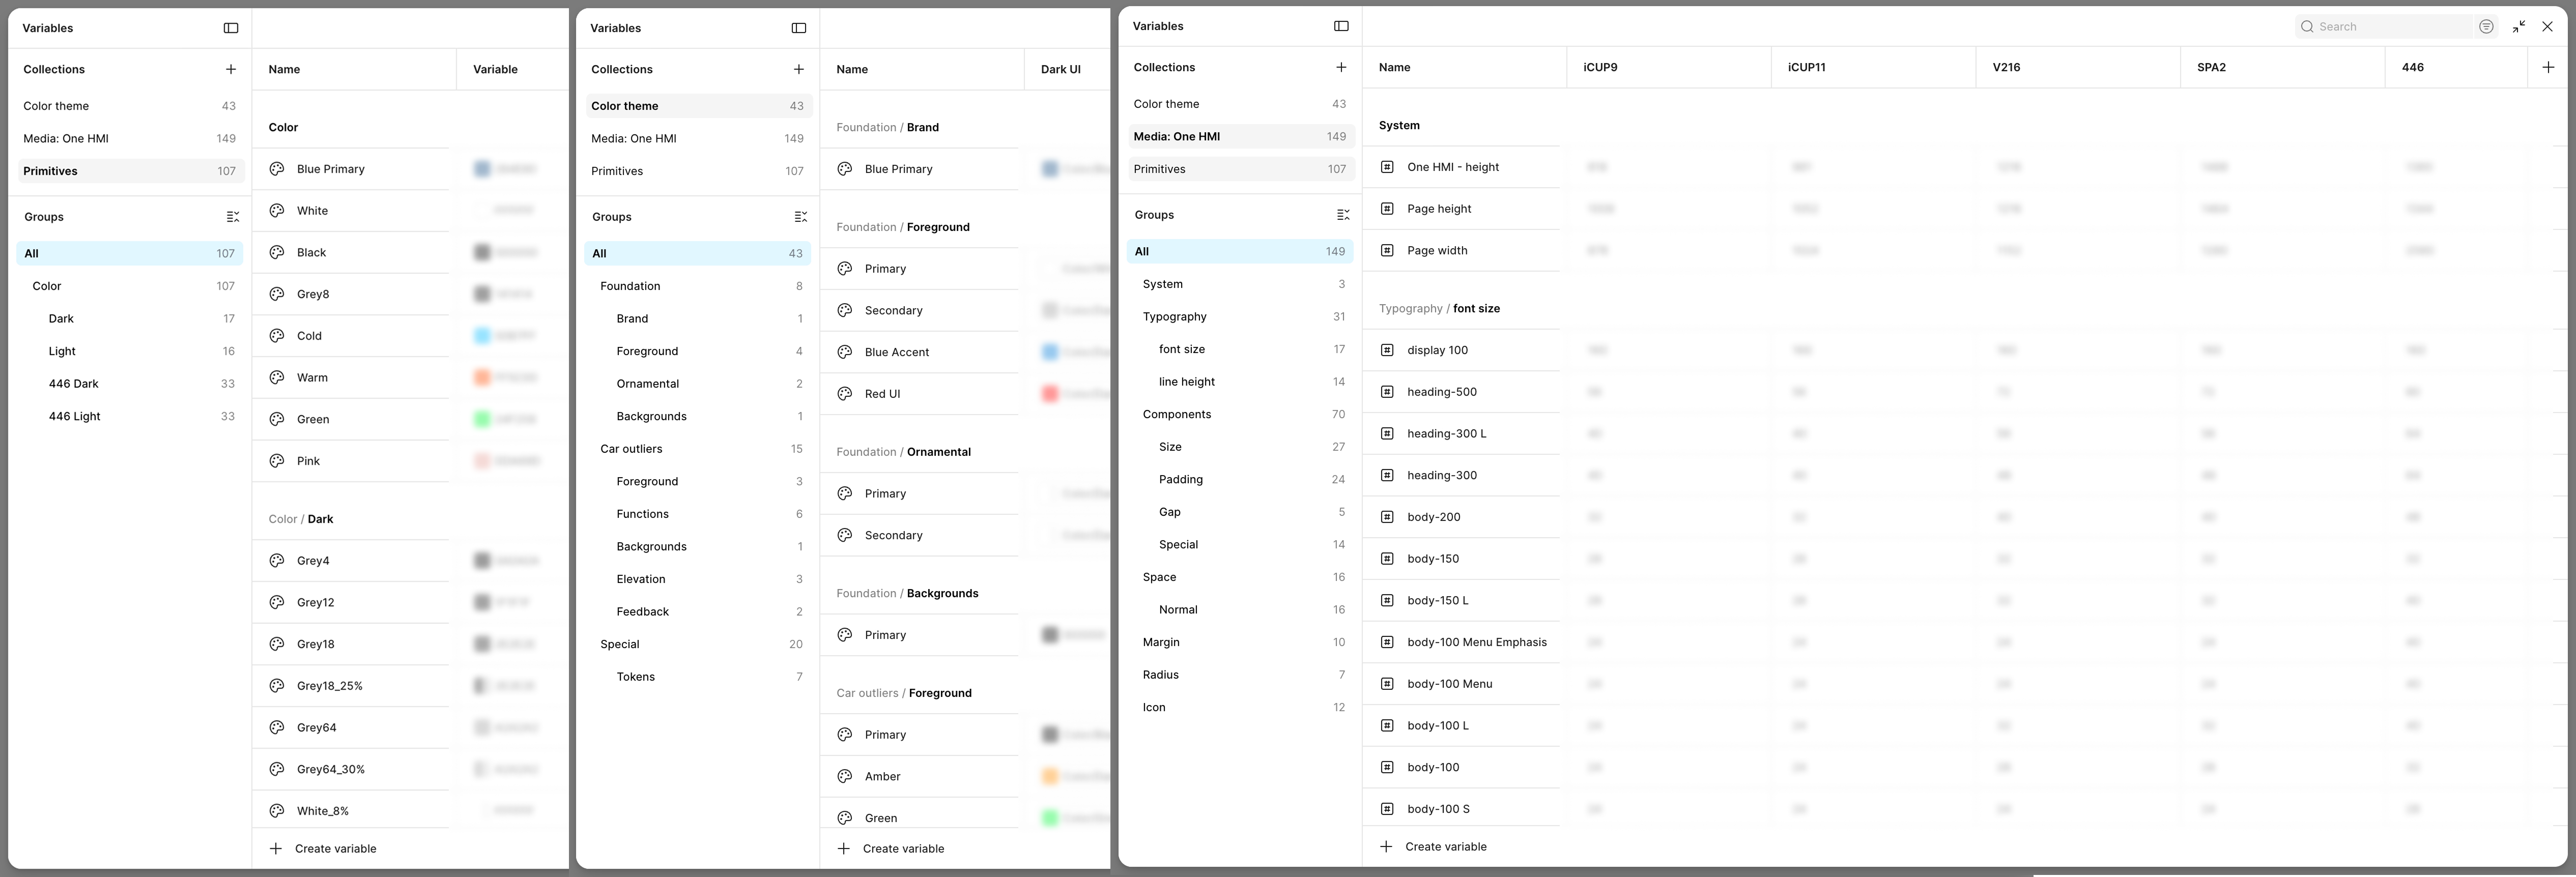Toggle sidebar icon in the rightmost Variables panel
The width and height of the screenshot is (2576, 877).
click(1341, 26)
